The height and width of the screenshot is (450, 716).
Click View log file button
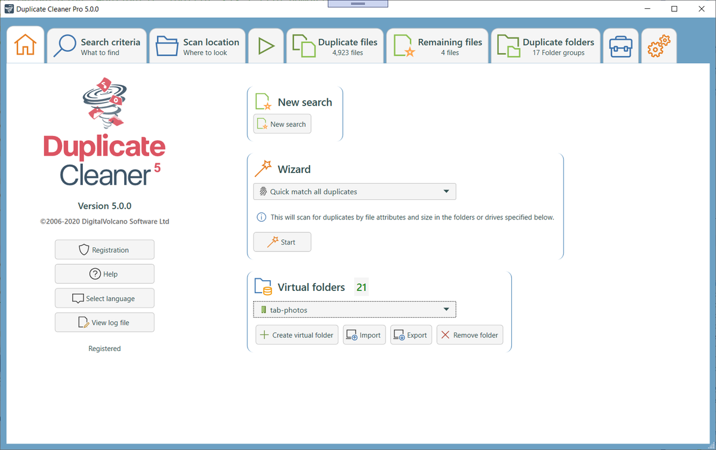pyautogui.click(x=104, y=322)
